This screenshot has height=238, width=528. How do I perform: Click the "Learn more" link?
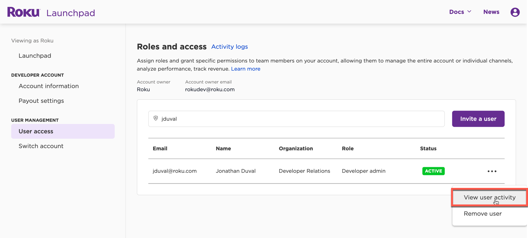coord(246,69)
